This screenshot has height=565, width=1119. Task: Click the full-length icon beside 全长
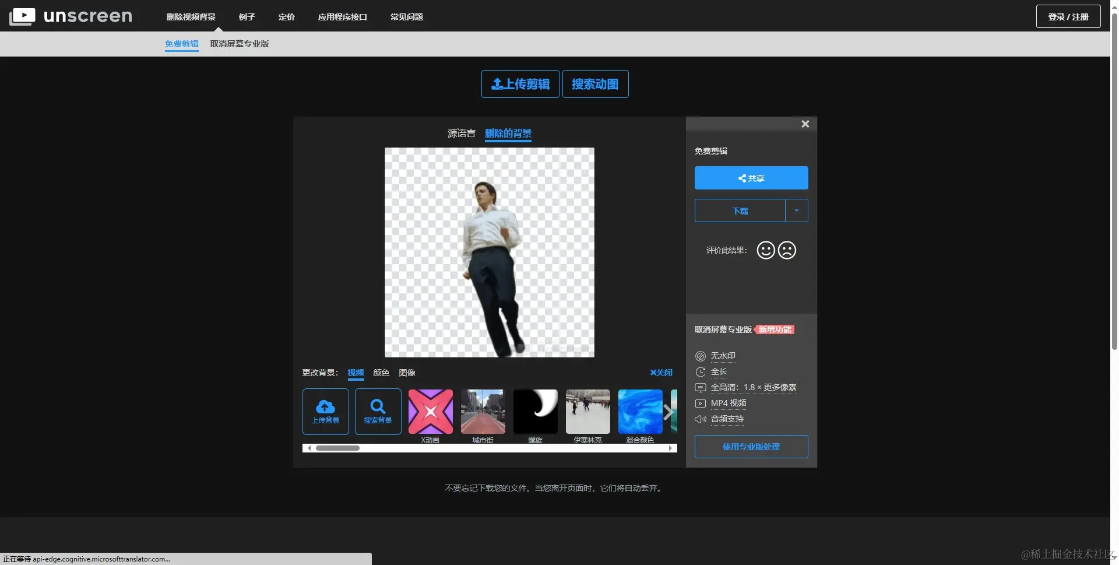(x=700, y=371)
